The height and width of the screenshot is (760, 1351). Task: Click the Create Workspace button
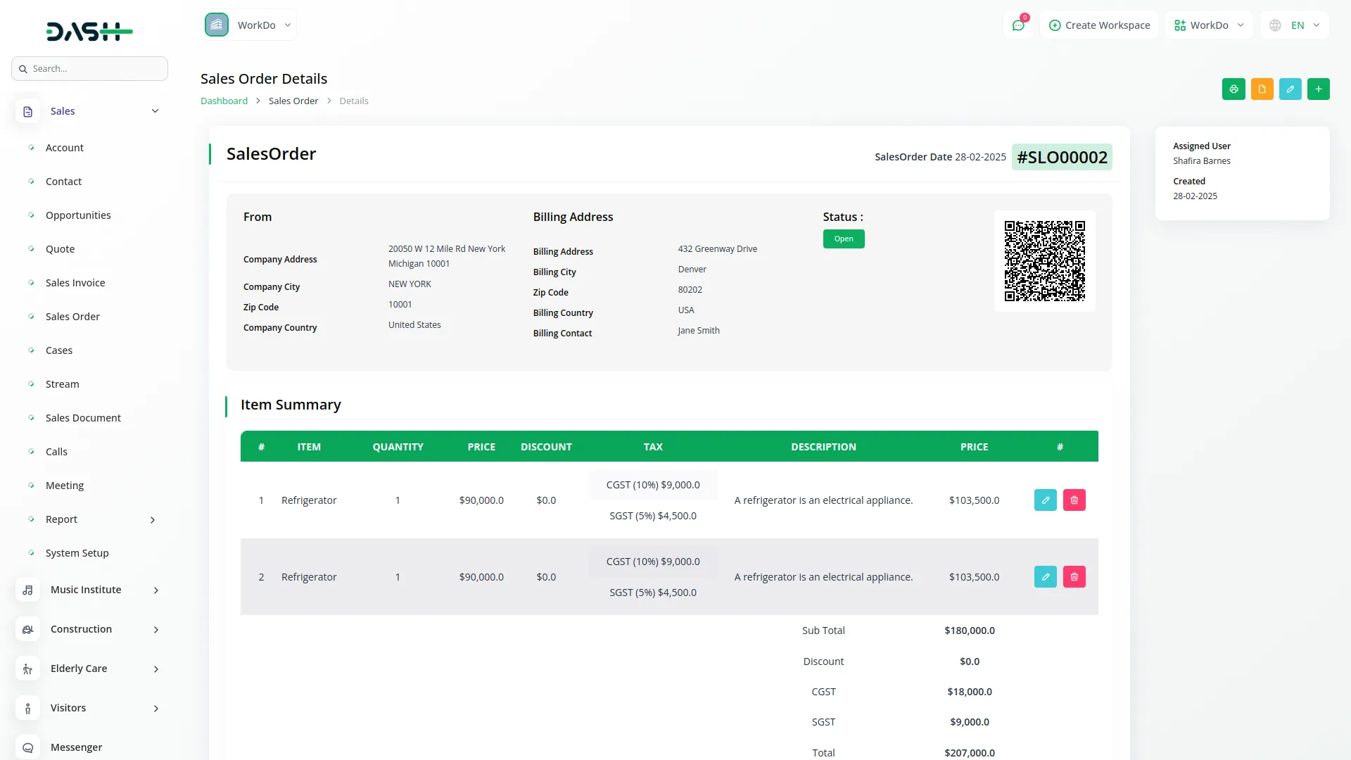coord(1099,25)
